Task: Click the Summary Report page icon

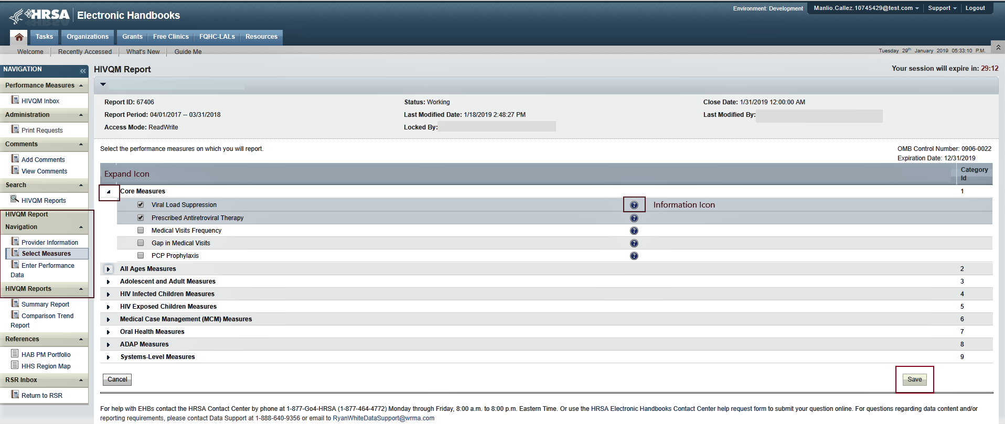Action: click(x=15, y=303)
